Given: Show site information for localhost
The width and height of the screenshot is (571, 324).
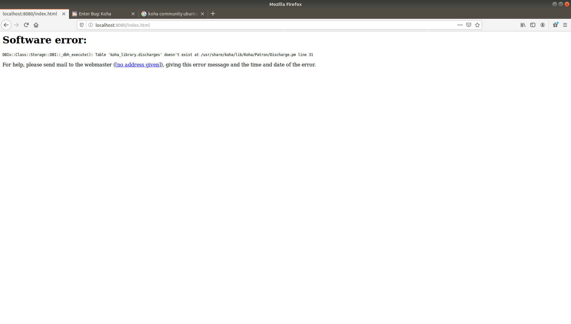Looking at the screenshot, I should point(91,25).
